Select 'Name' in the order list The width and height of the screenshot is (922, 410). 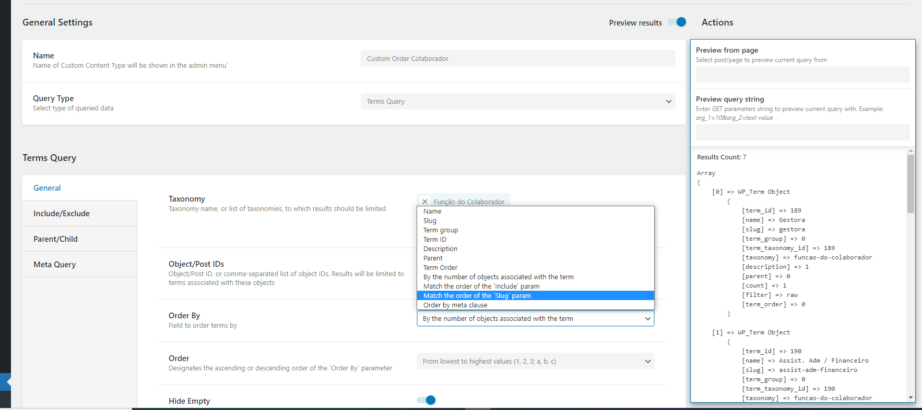click(535, 212)
